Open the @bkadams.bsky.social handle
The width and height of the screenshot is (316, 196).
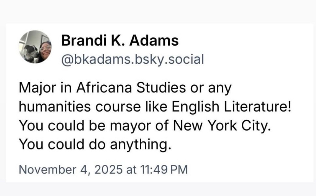tap(133, 59)
